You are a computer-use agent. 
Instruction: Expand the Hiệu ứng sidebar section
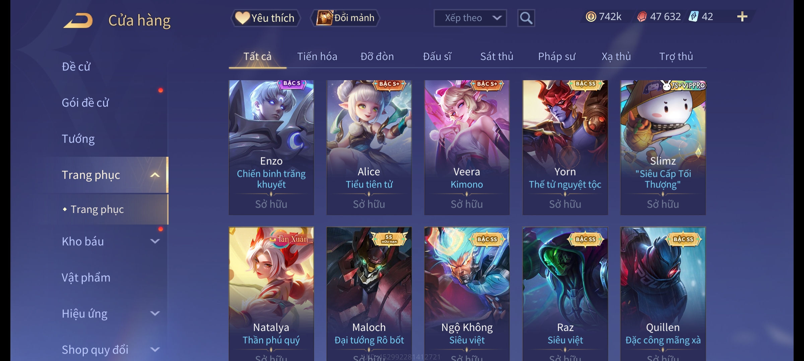click(155, 313)
